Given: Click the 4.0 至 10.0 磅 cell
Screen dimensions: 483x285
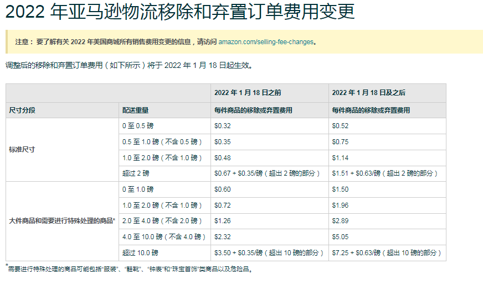Looking at the screenshot, I should 164,237.
